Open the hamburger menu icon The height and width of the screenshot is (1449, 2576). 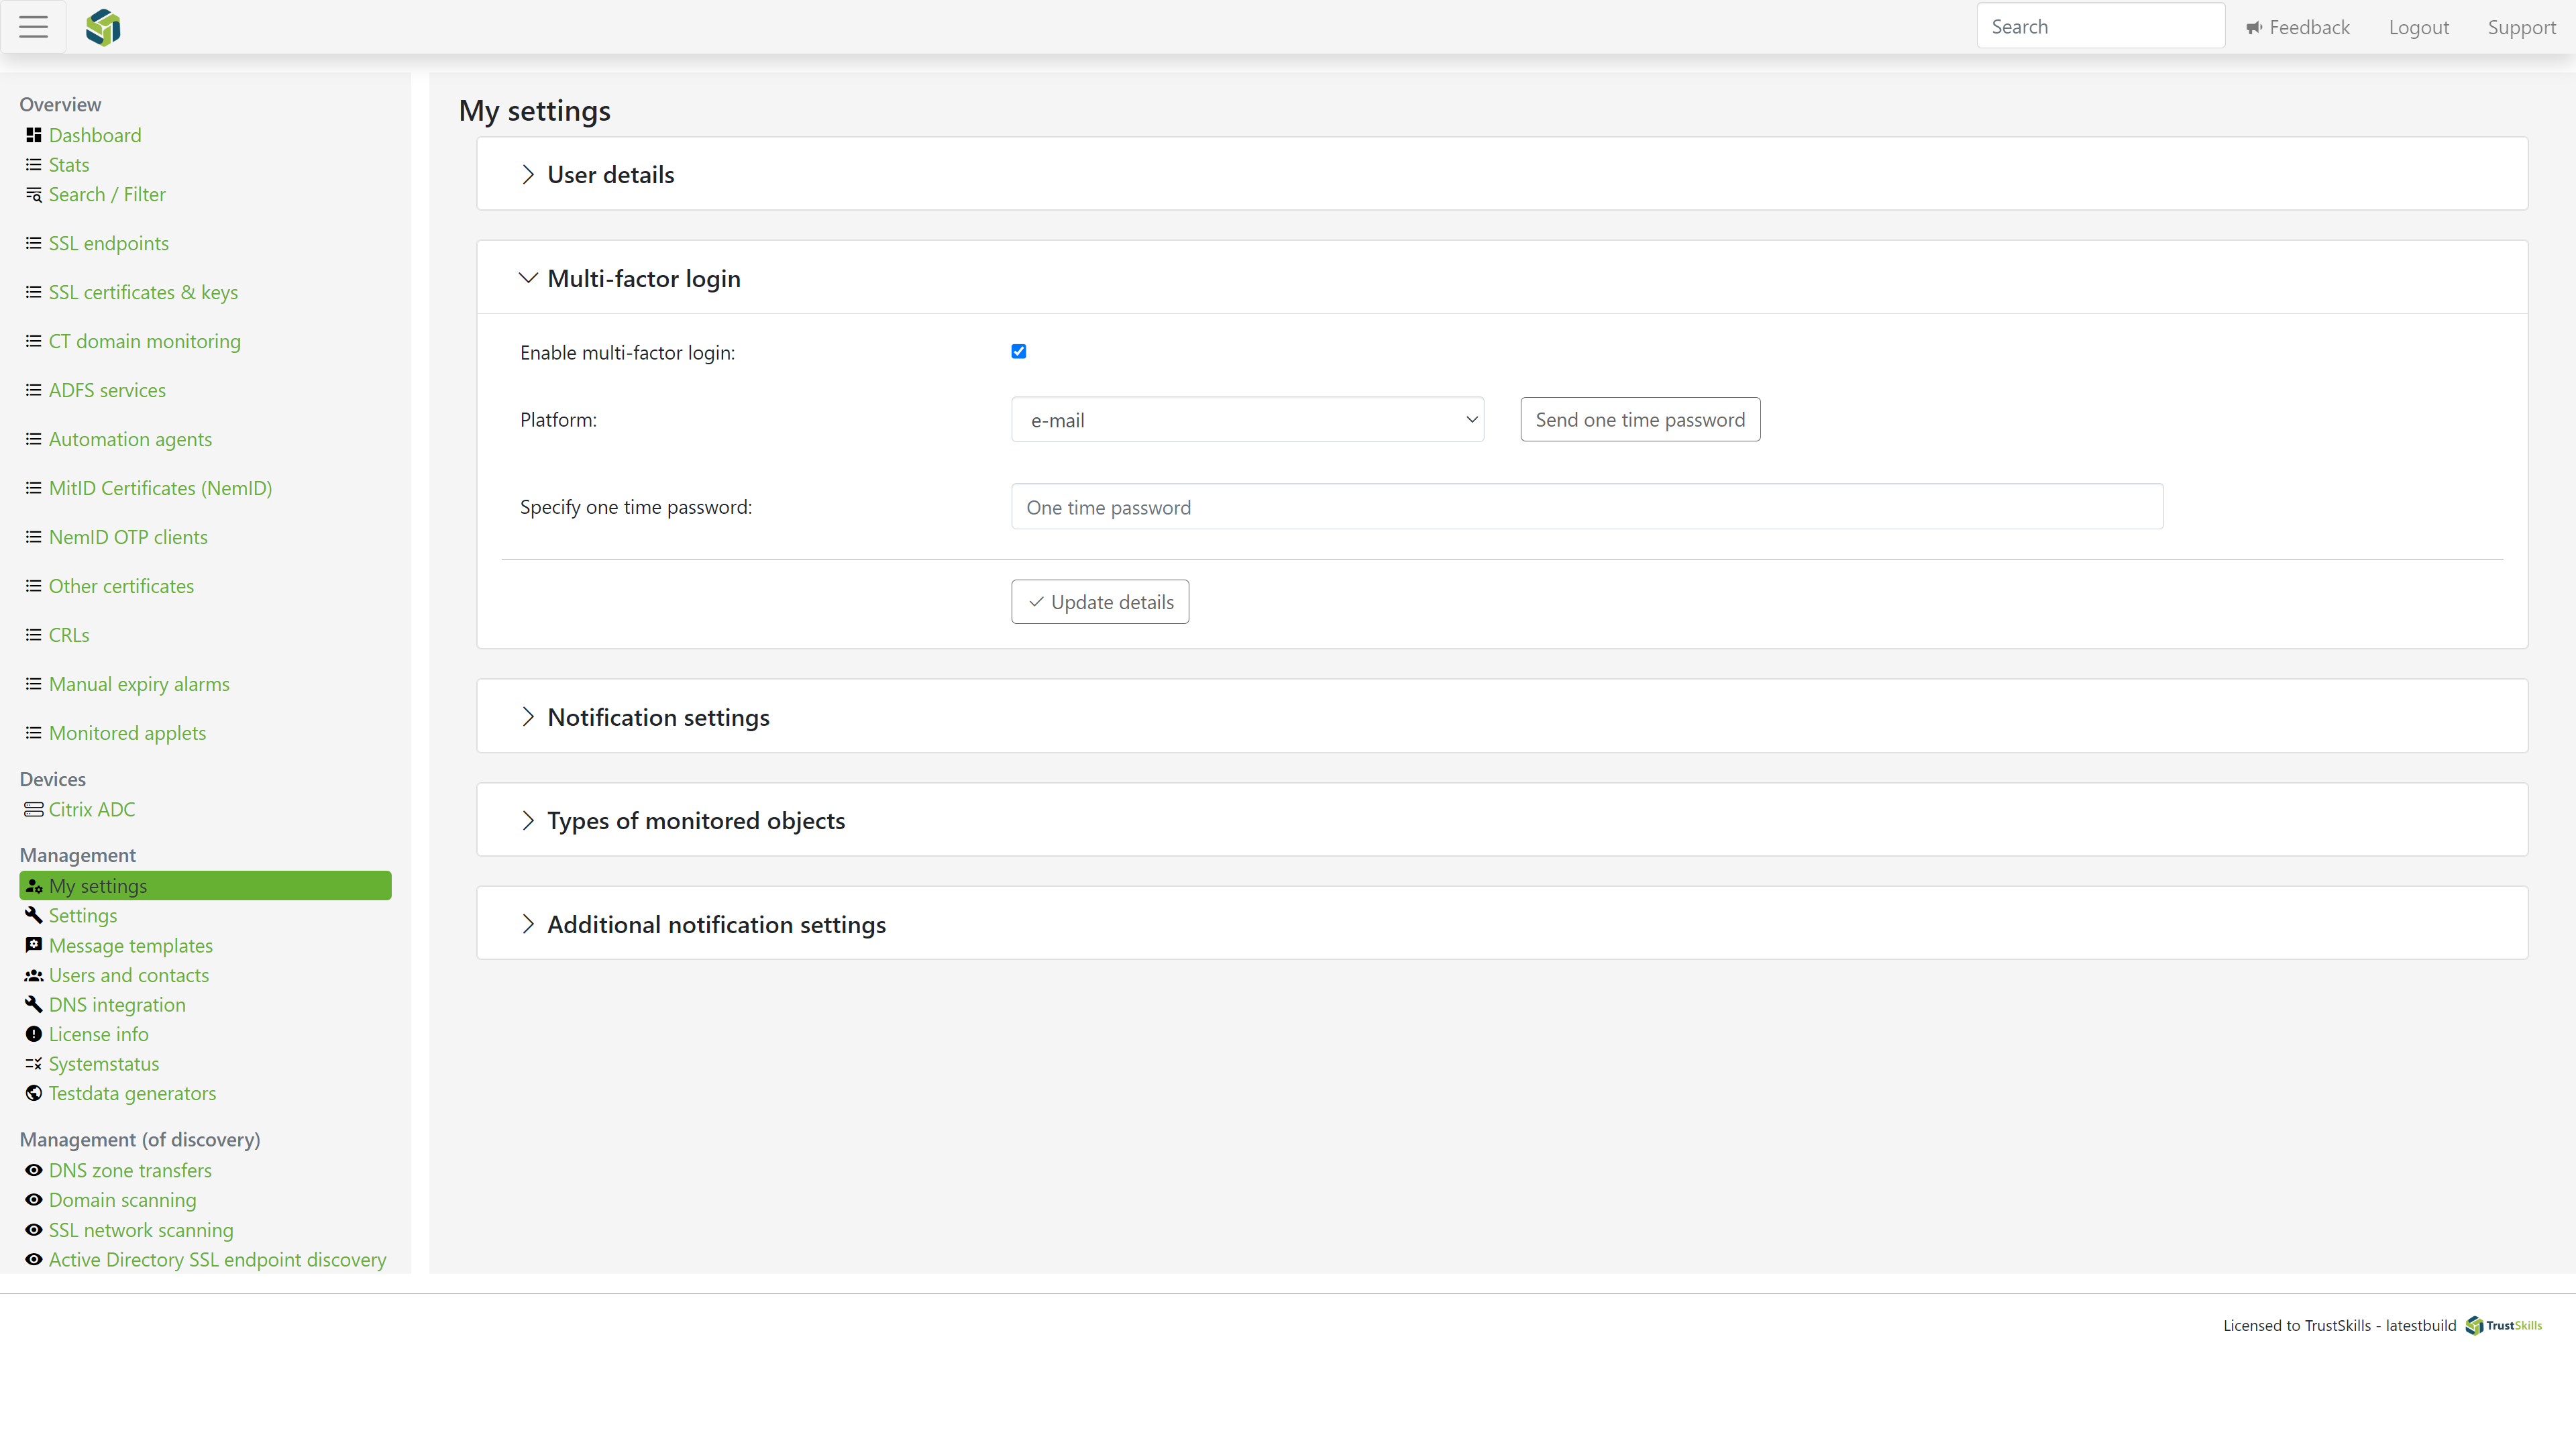pos(33,27)
